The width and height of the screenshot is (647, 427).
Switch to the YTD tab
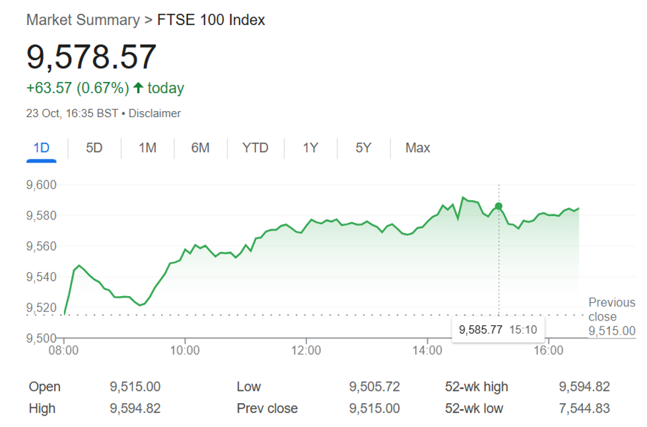(x=255, y=148)
